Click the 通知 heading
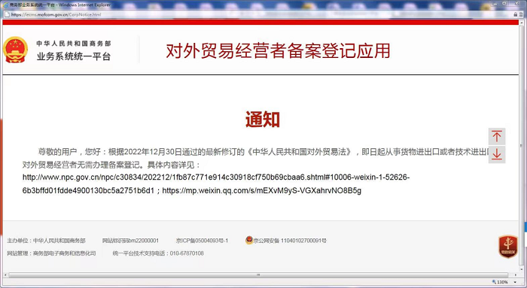Viewport: 527px width, 288px height. [x=263, y=119]
